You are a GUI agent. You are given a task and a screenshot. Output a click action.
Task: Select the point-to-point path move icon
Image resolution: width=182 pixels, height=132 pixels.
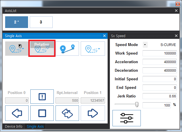point(67,49)
